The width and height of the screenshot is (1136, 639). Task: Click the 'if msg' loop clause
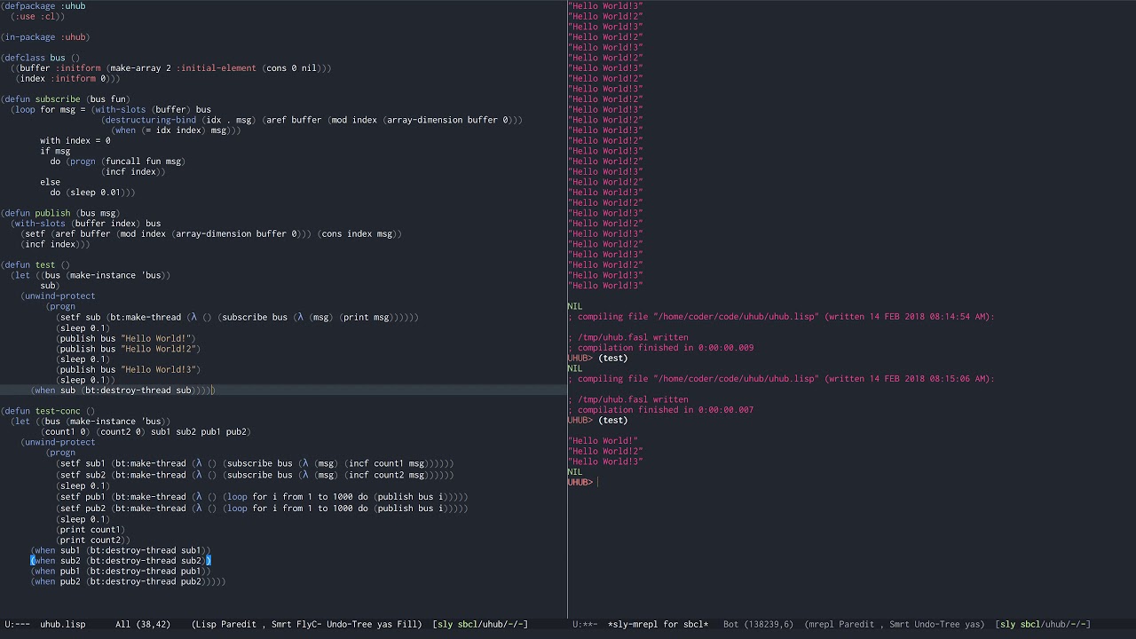point(55,151)
